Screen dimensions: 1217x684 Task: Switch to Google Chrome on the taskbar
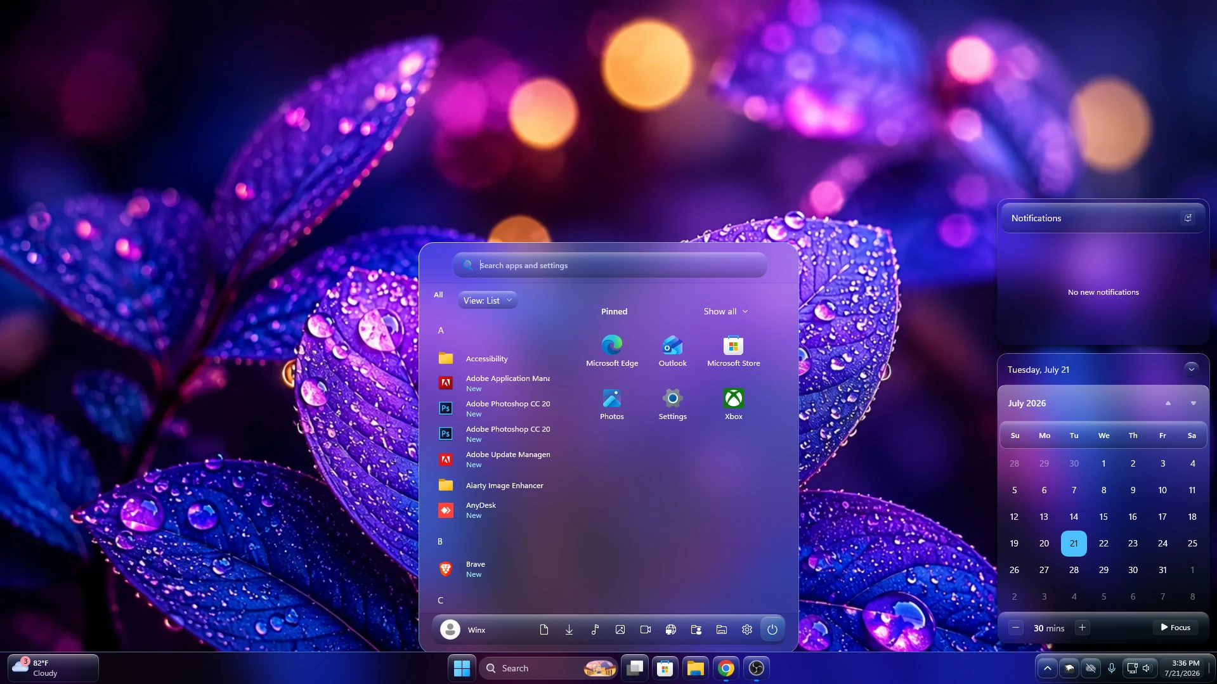(726, 668)
